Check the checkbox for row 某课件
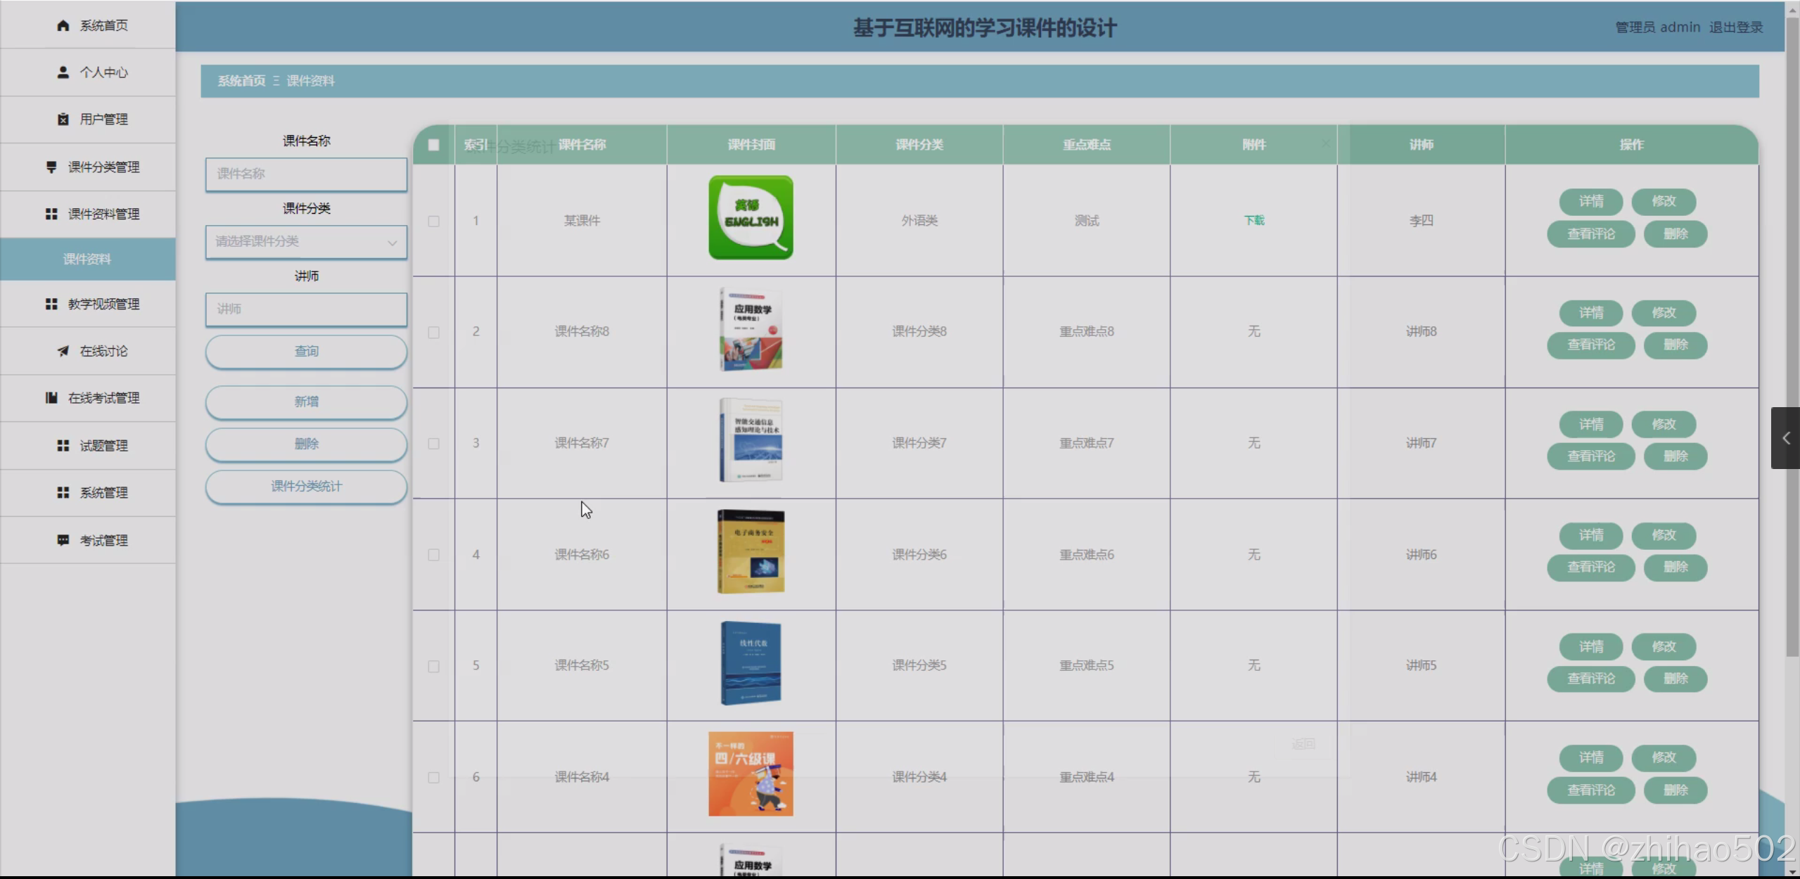 (433, 221)
